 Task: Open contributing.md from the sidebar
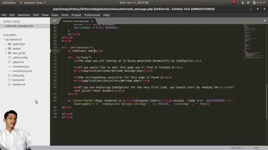(22, 71)
